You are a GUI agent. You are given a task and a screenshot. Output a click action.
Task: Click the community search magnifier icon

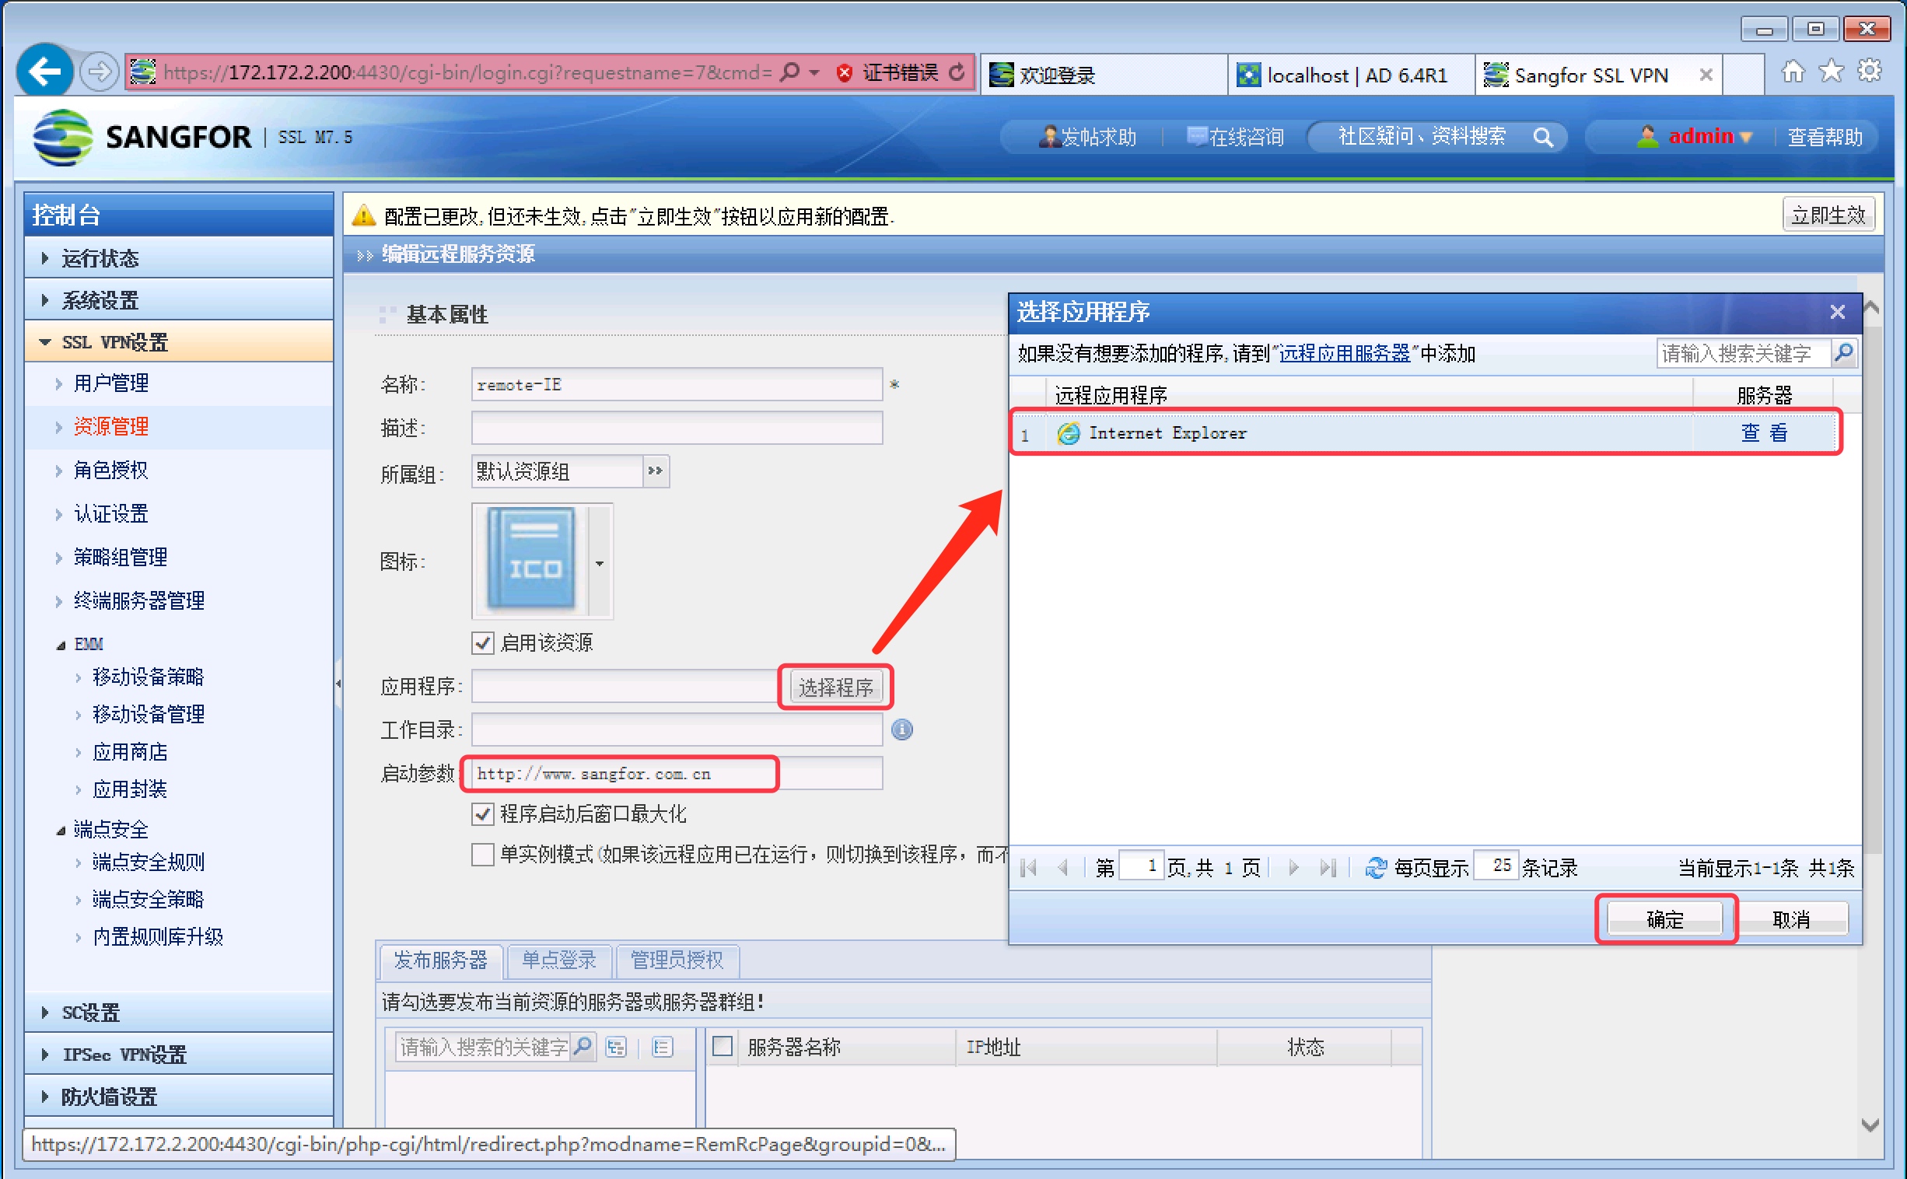(x=1541, y=137)
